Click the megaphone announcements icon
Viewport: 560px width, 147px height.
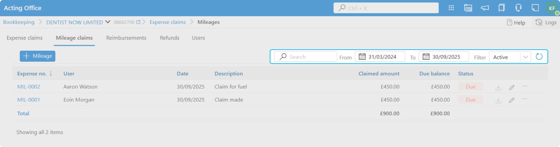(485, 8)
